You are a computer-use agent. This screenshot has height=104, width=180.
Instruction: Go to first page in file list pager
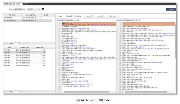pos(5,44)
